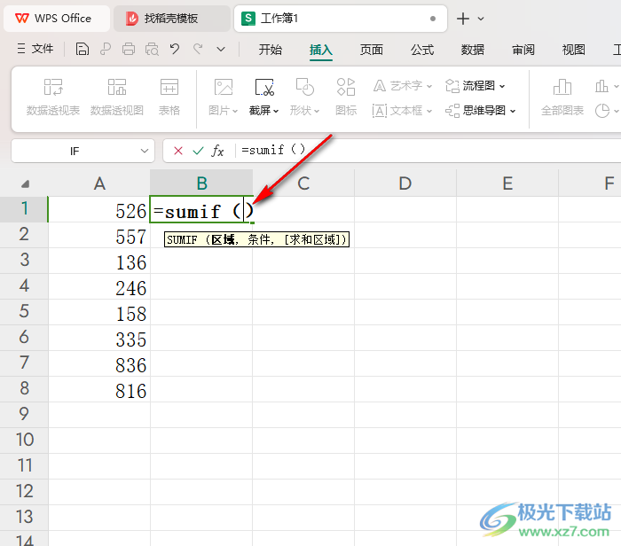Select column E header
Screen dimensions: 621x546
point(507,183)
